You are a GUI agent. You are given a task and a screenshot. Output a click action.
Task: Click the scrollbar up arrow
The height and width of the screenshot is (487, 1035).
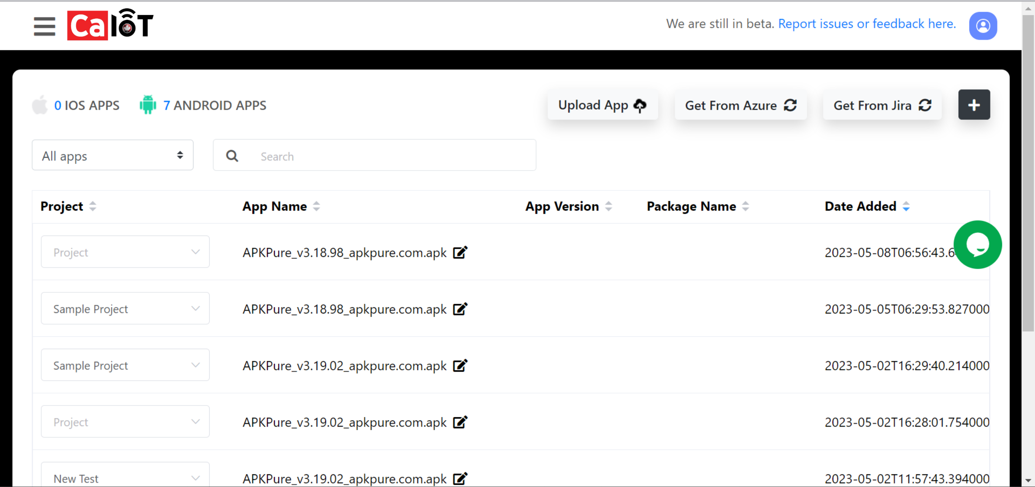[1028, 8]
